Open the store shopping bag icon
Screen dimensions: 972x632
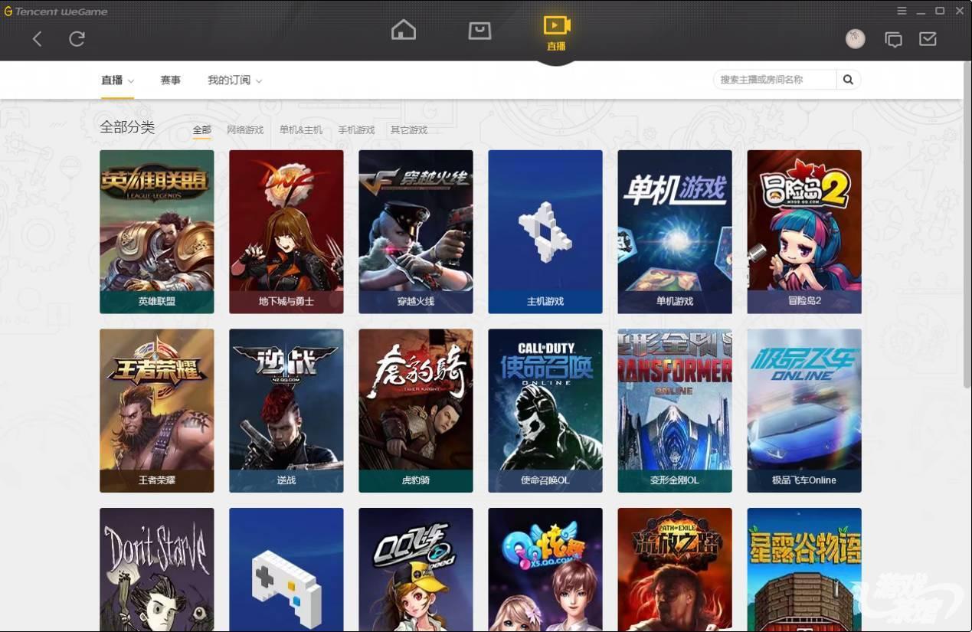(479, 31)
